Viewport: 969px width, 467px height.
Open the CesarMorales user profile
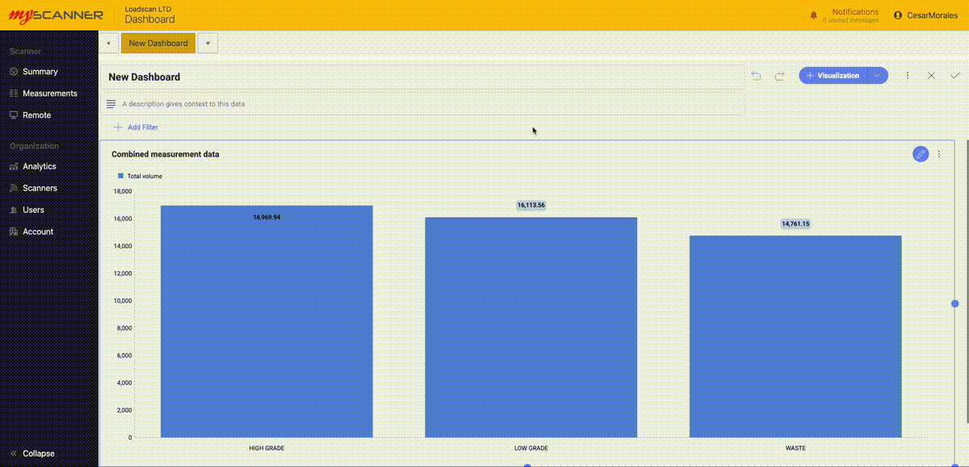[x=926, y=15]
